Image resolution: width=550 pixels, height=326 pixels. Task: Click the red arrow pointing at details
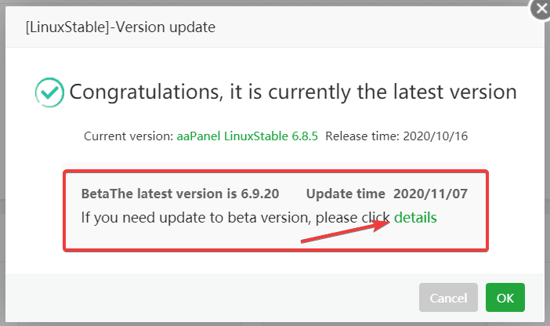345,232
